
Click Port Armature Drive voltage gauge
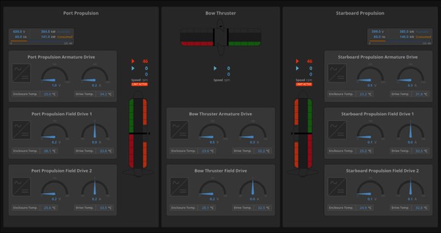pyautogui.click(x=55, y=75)
